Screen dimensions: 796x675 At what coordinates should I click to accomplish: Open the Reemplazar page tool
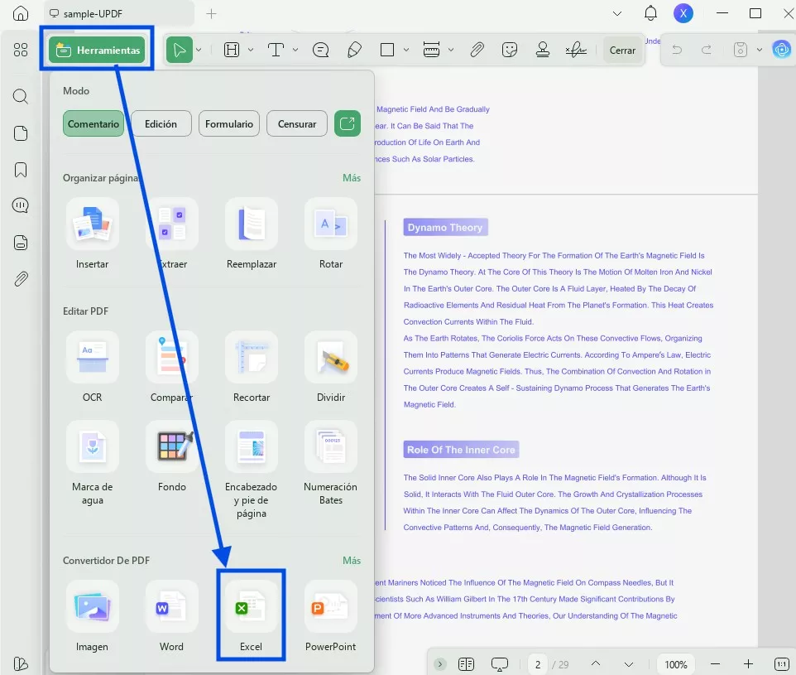pos(252,234)
